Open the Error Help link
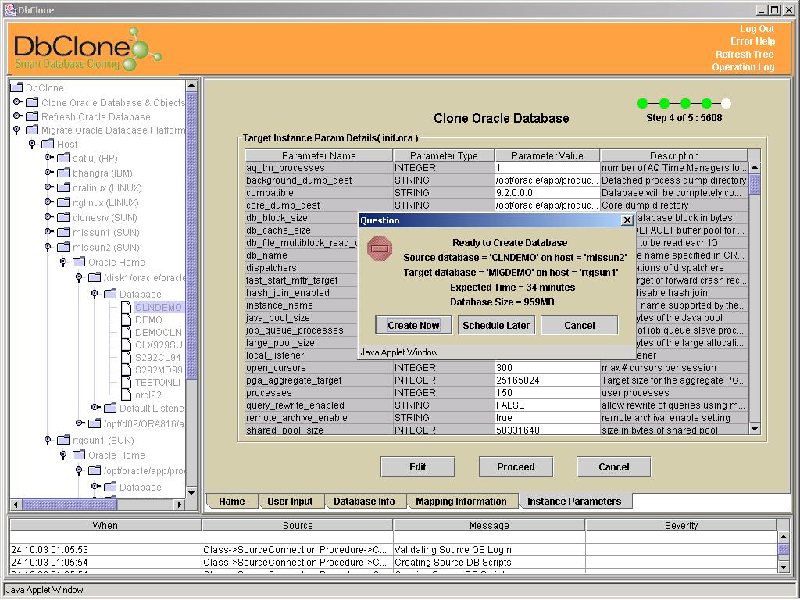 (x=752, y=41)
